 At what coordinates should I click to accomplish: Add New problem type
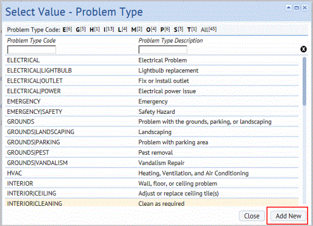pos(289,216)
